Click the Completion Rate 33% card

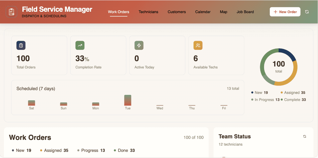[98, 55]
